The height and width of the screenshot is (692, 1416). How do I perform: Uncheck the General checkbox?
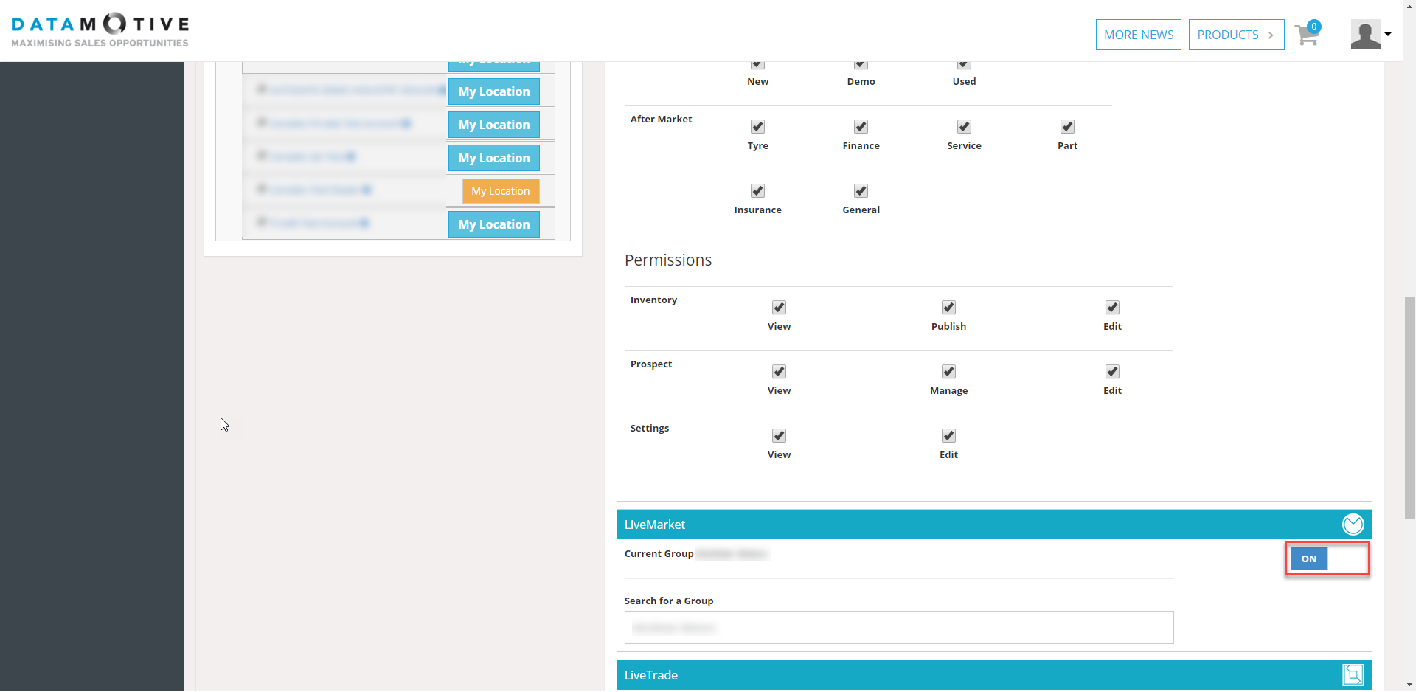point(861,191)
